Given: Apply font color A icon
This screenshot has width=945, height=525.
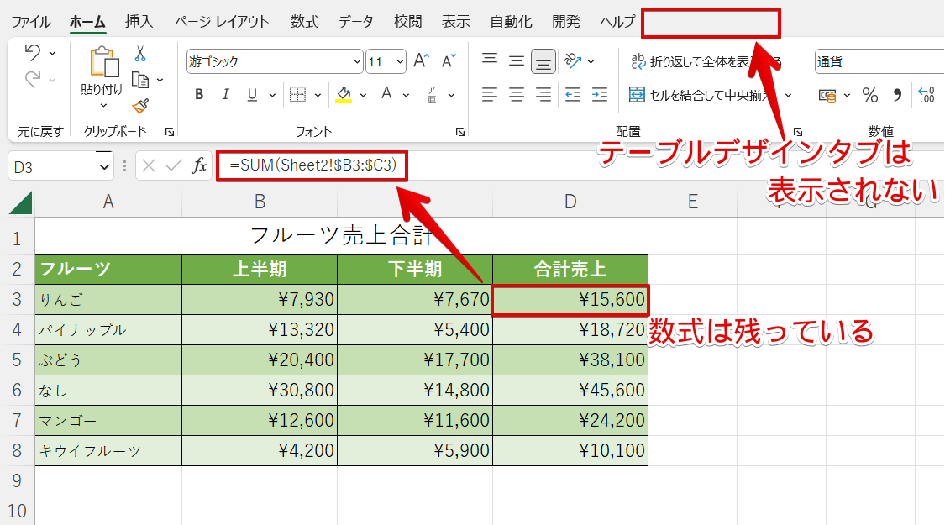Looking at the screenshot, I should point(387,93).
